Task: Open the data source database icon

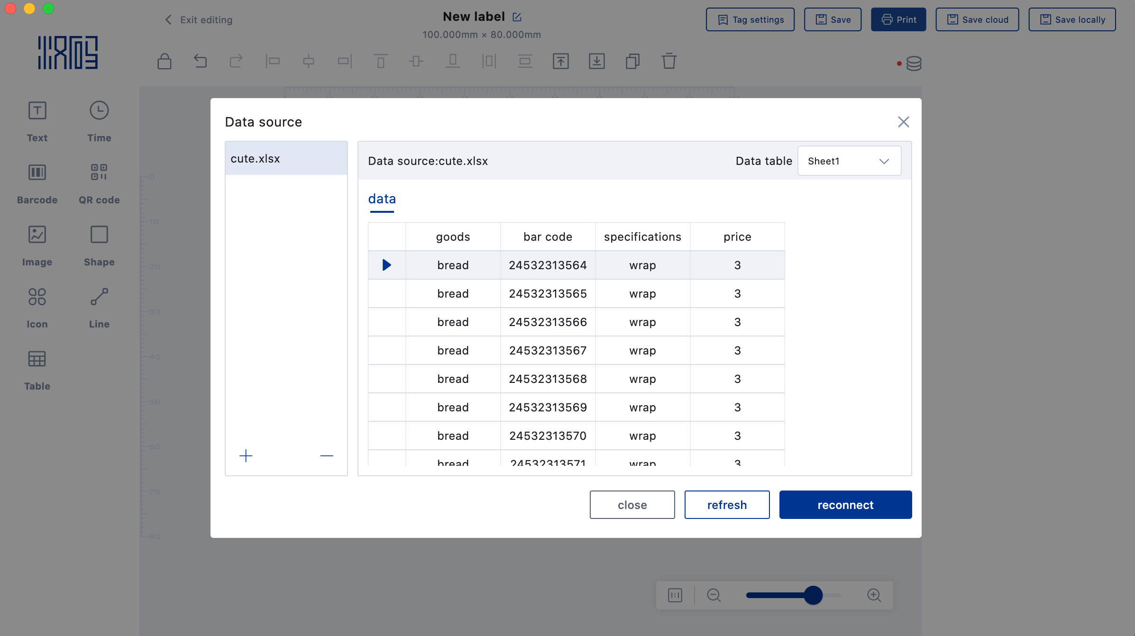Action: click(914, 64)
